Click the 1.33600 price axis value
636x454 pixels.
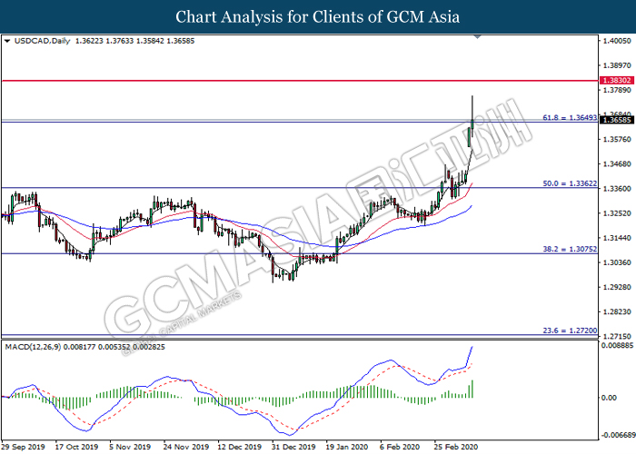617,189
